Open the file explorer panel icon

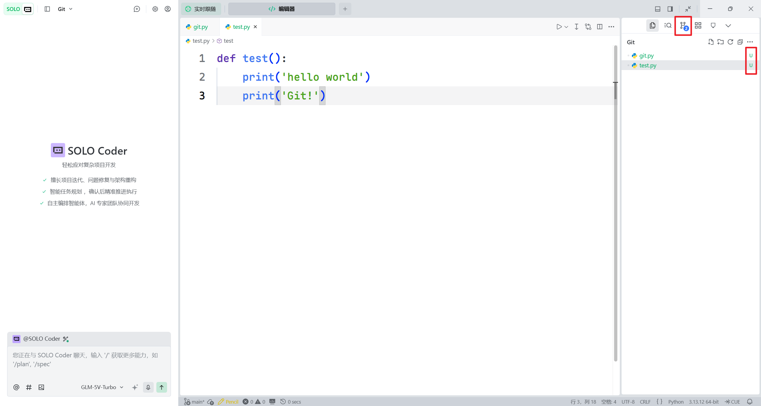tap(652, 26)
